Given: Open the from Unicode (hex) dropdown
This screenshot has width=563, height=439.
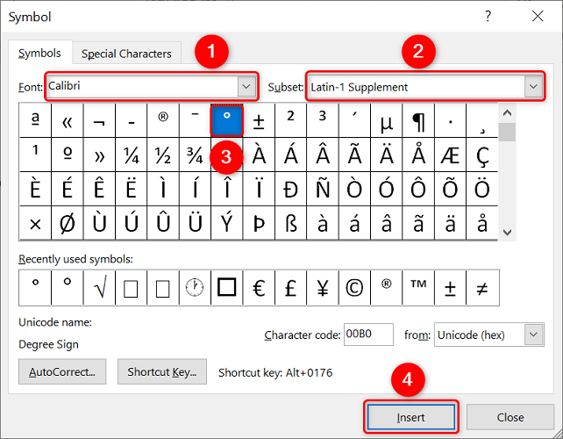Looking at the screenshot, I should [533, 335].
